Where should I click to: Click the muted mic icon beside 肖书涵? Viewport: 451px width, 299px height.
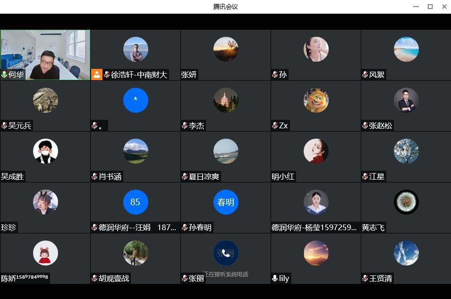pos(94,176)
